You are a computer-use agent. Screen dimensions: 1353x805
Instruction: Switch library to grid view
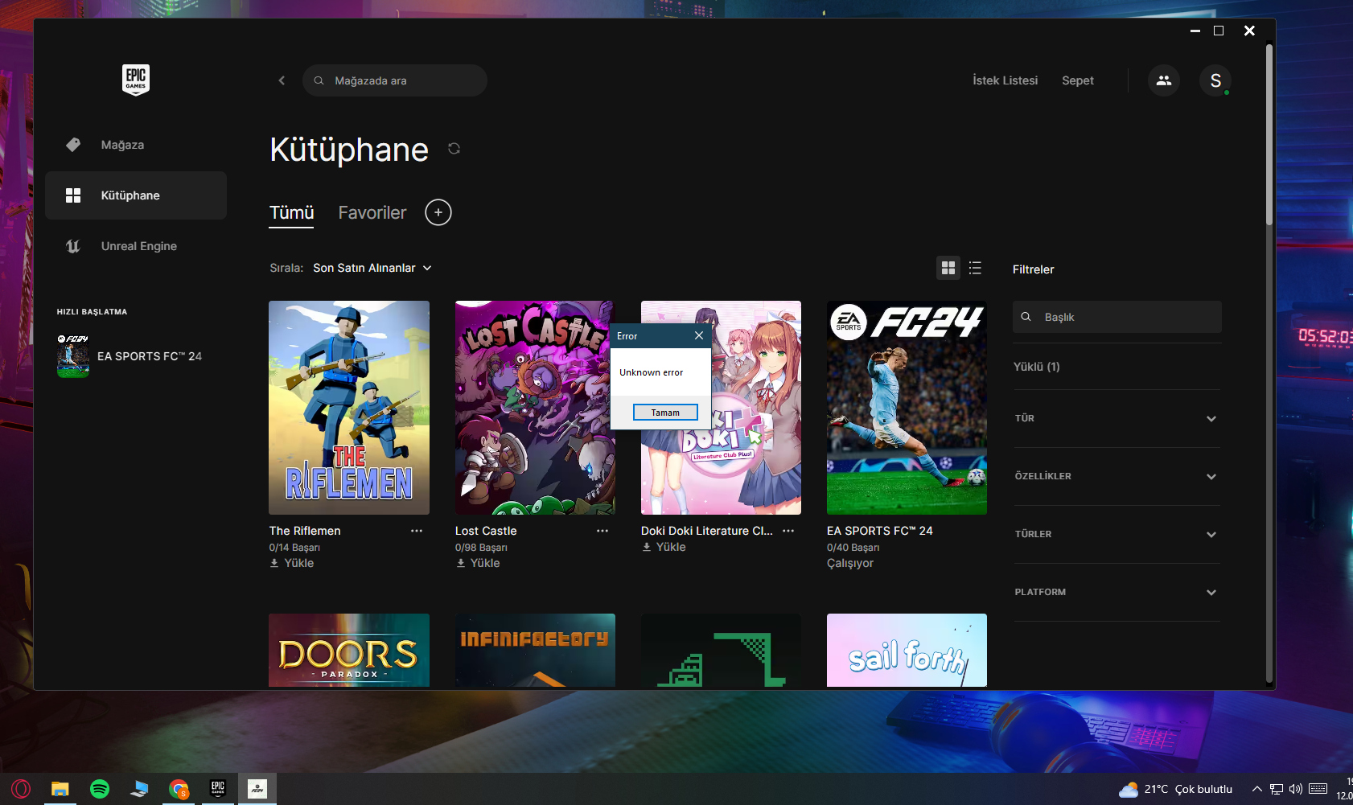click(x=948, y=268)
